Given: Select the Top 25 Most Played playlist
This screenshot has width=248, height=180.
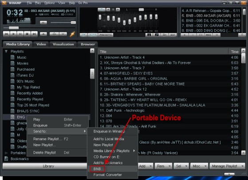Looking at the screenshot, I should click(33, 105).
